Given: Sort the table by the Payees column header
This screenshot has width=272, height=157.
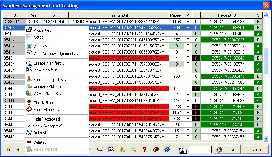Looking at the screenshot, I should click(x=176, y=15).
